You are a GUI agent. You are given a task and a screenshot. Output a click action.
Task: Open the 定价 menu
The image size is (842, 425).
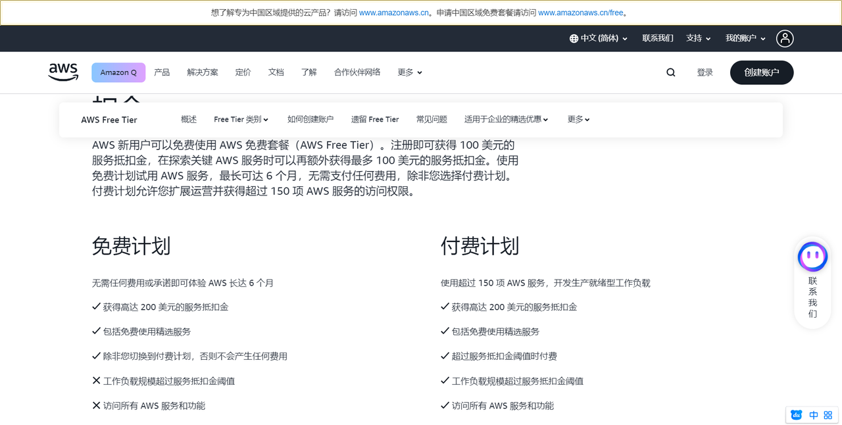click(x=243, y=72)
